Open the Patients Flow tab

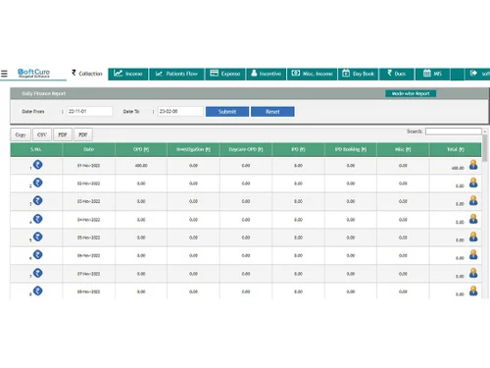pyautogui.click(x=176, y=74)
